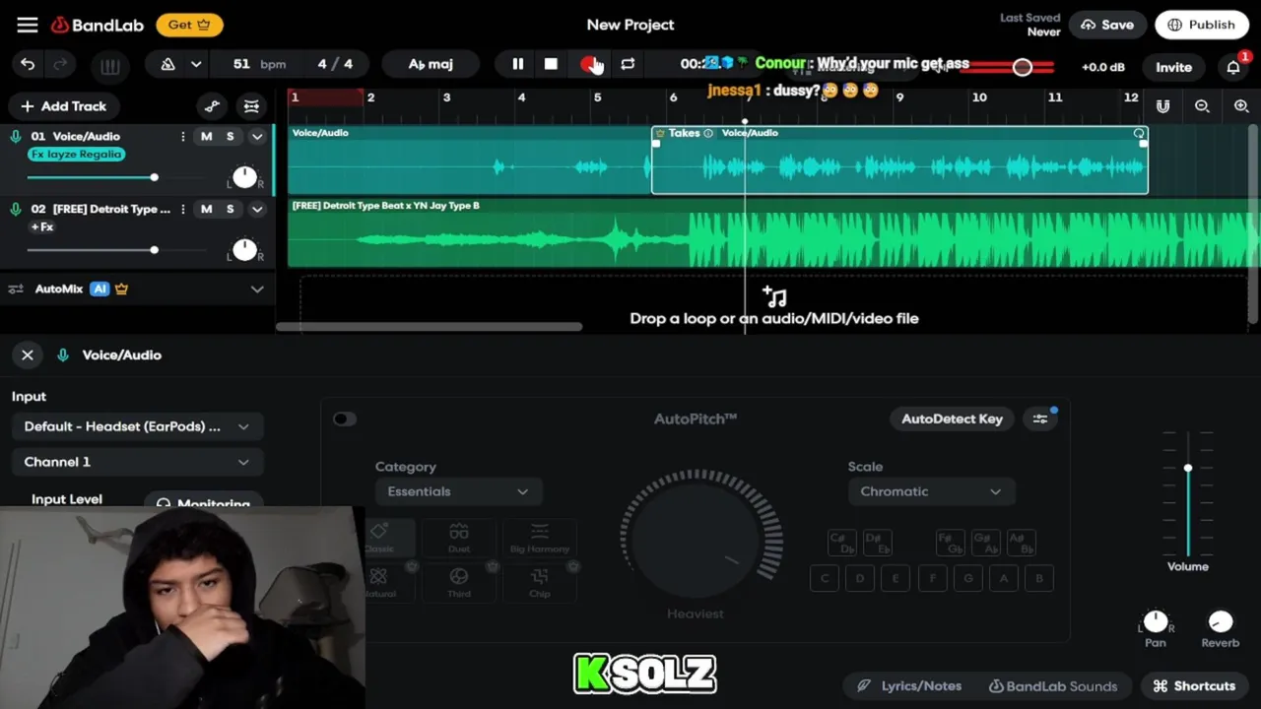Click the Pan knob in the effects panel
This screenshot has width=1261, height=709.
[1156, 622]
